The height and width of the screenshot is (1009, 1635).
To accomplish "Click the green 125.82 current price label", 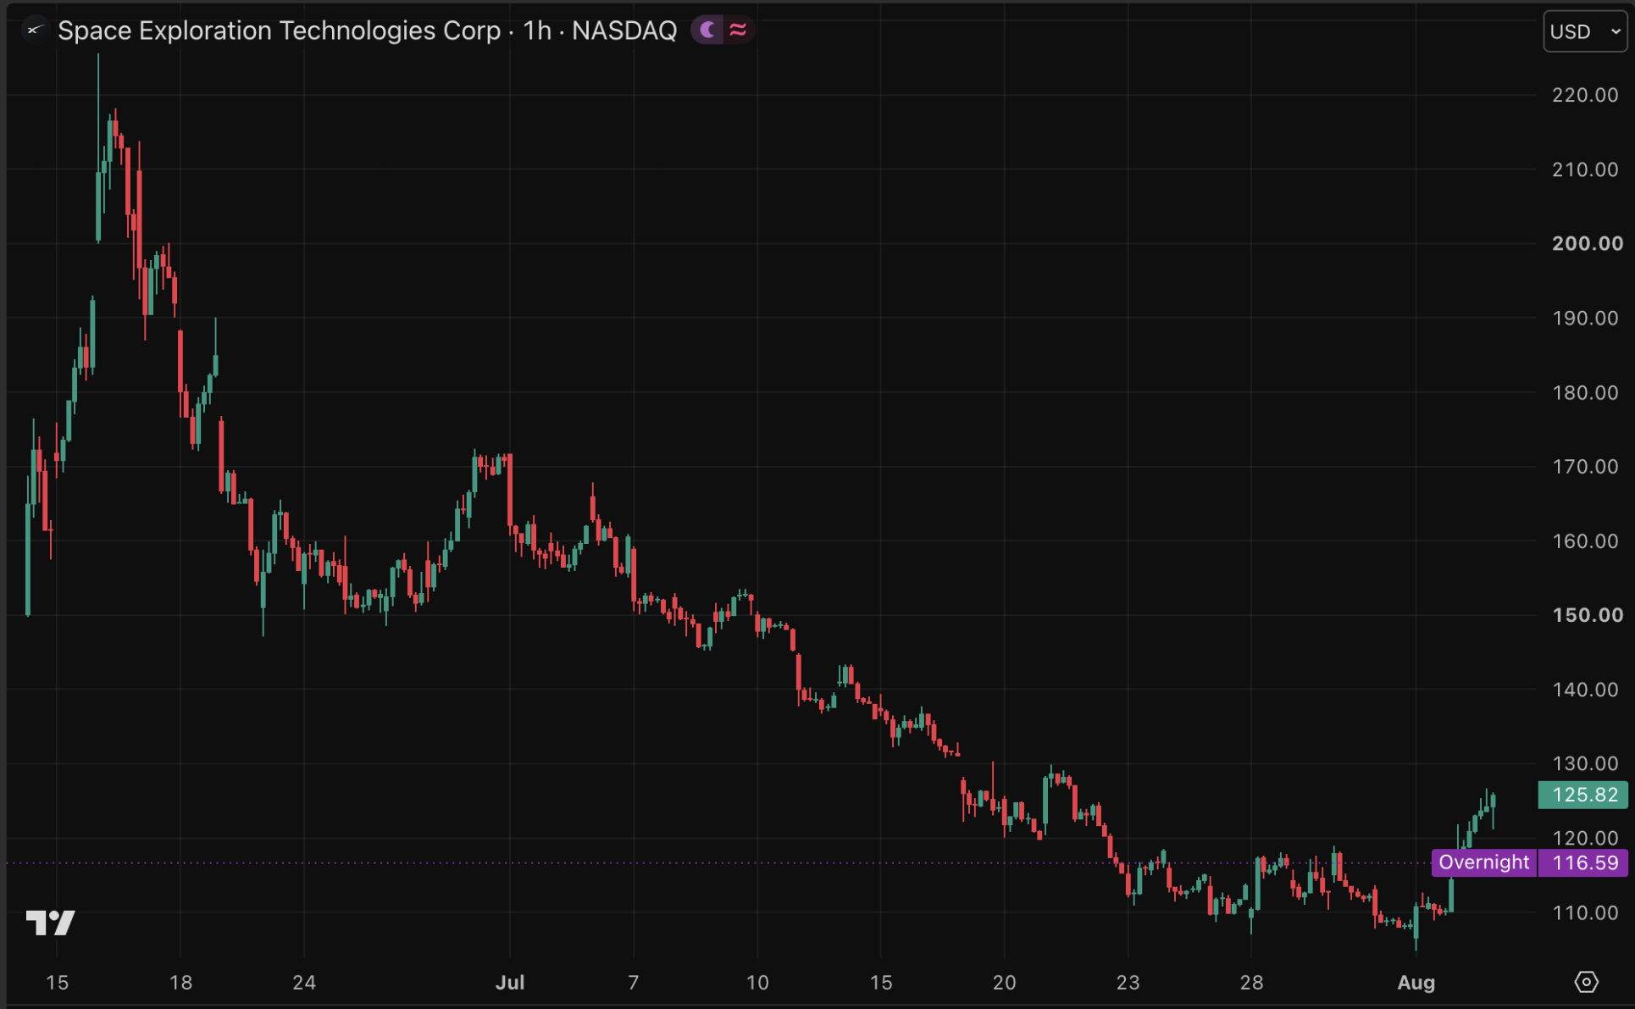I will (x=1582, y=795).
